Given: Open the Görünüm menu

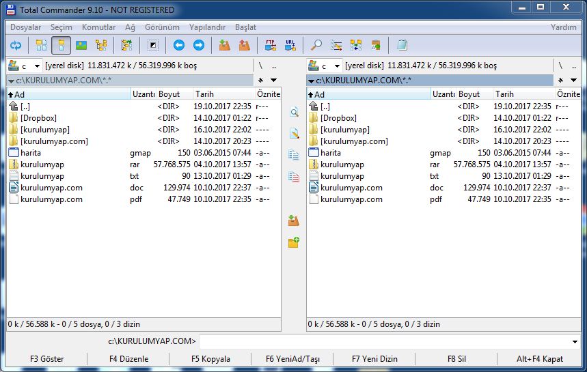Looking at the screenshot, I should pyautogui.click(x=162, y=27).
